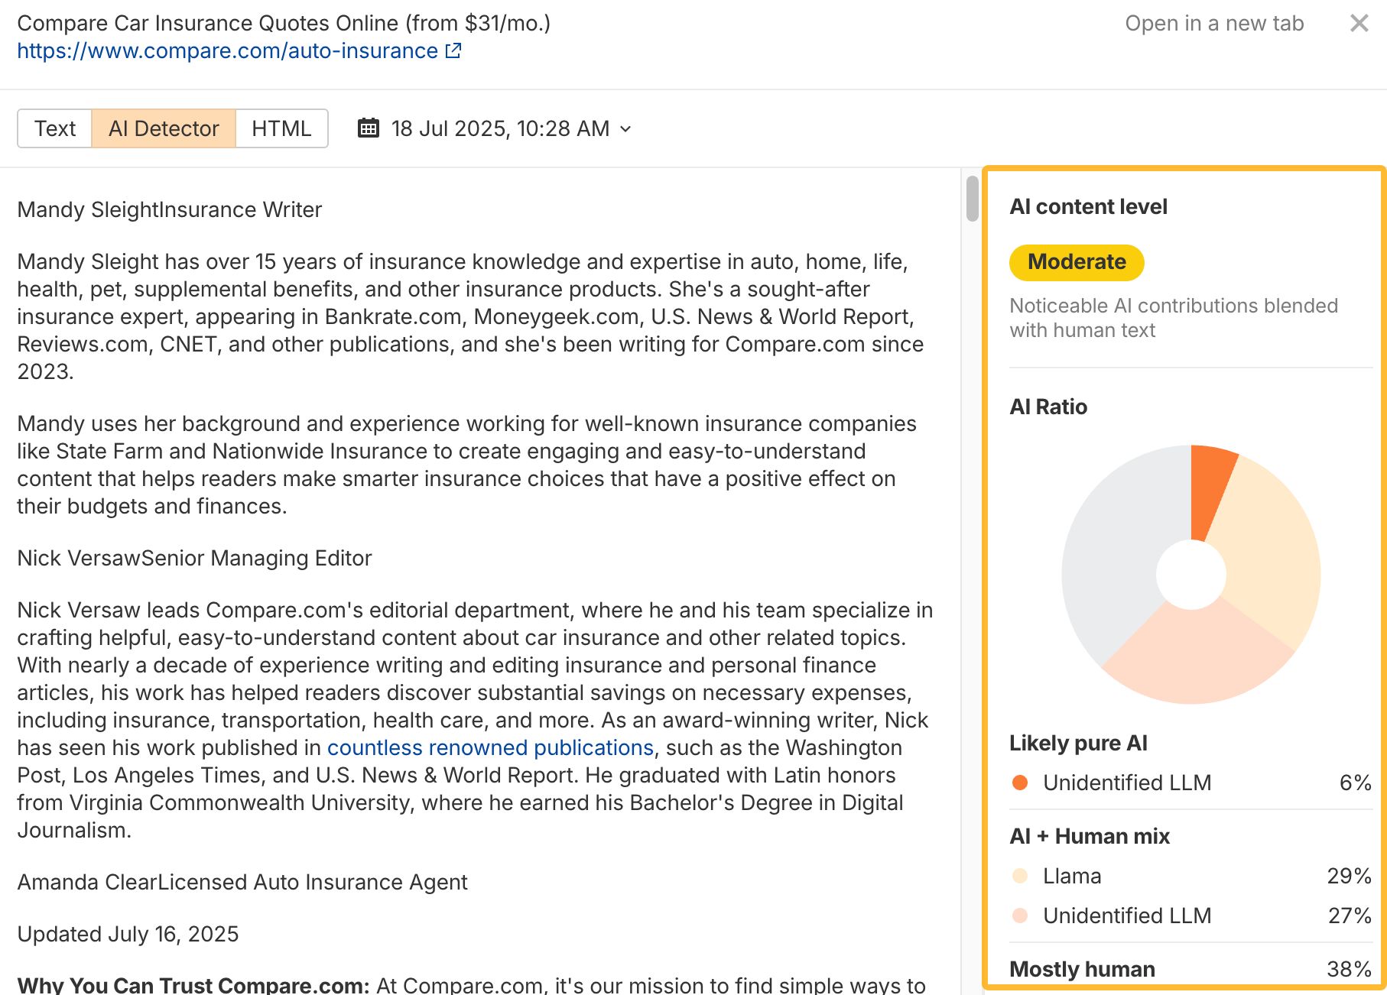This screenshot has height=995, width=1387.
Task: Open the HTML tab
Action: point(281,128)
